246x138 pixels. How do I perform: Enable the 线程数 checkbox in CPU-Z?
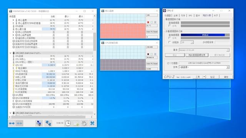click(x=170, y=42)
